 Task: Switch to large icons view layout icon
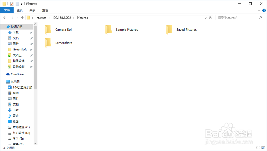[x=263, y=148]
